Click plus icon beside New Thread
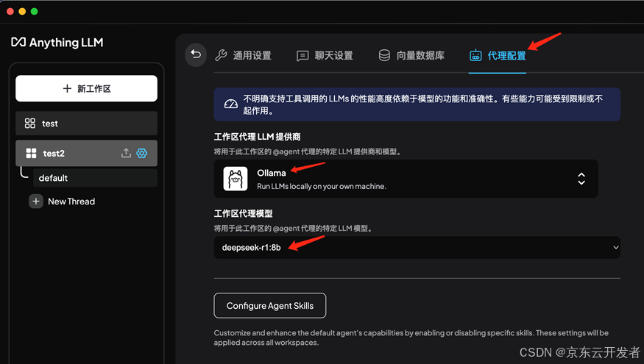 coord(36,201)
